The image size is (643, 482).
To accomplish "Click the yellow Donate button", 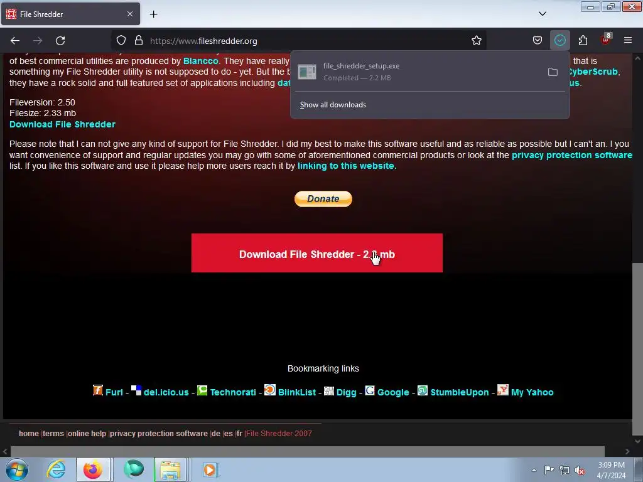I will [x=323, y=199].
